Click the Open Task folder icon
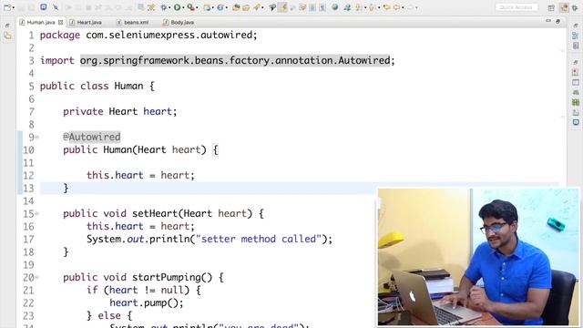583x328 pixels. pyautogui.click(x=246, y=7)
